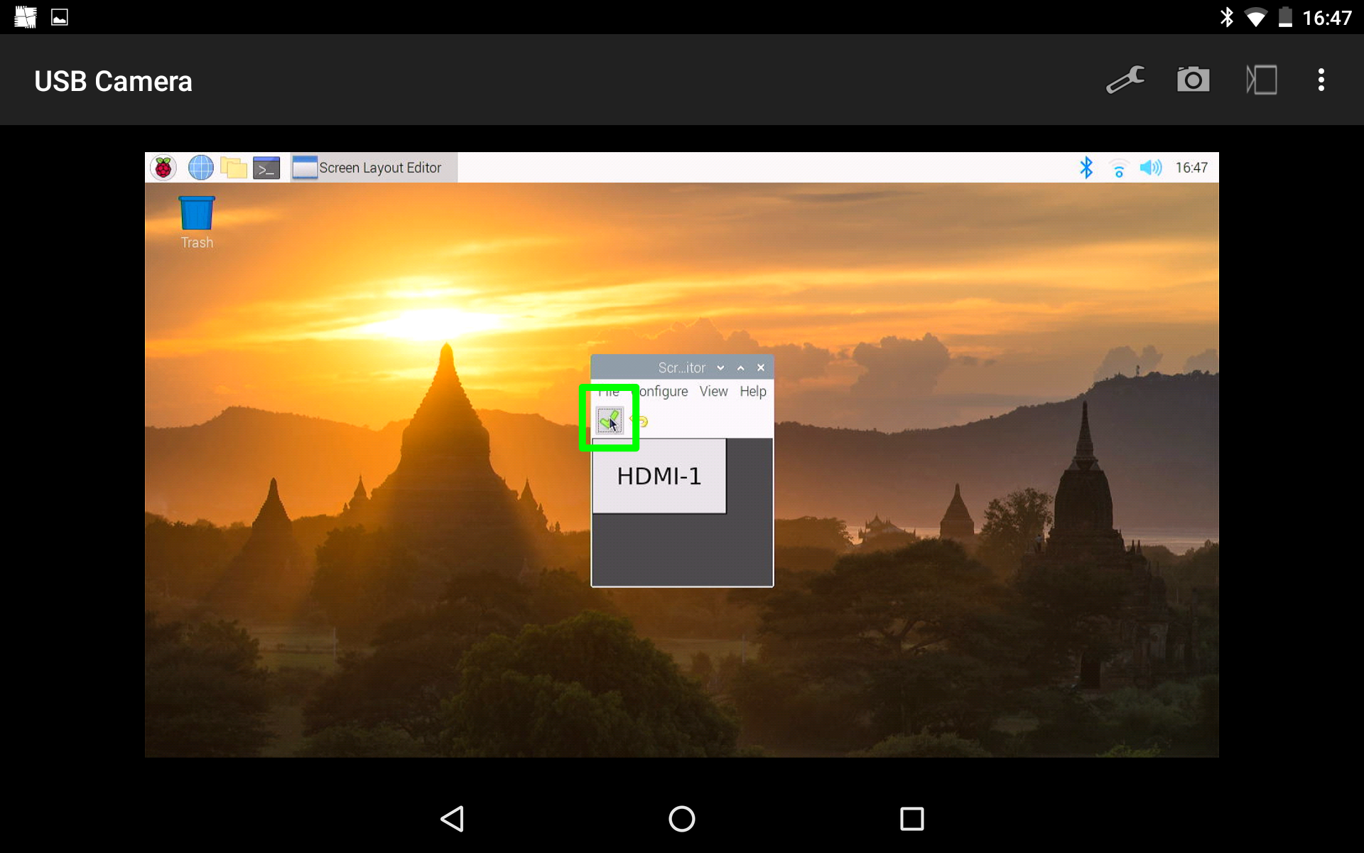Screen dimensions: 1364x853
Task: Click the Pi Wi-Fi network tray icon
Action: pyautogui.click(x=1118, y=168)
